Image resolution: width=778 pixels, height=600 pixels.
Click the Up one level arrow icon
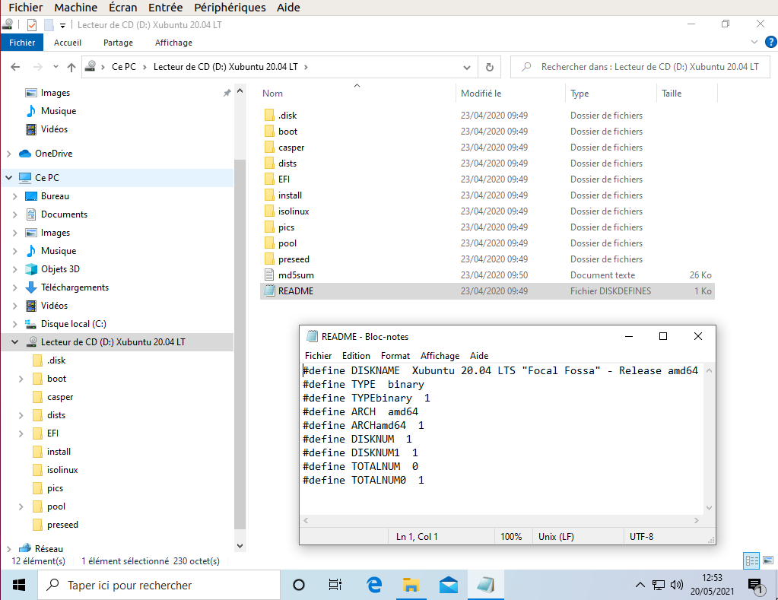[71, 67]
